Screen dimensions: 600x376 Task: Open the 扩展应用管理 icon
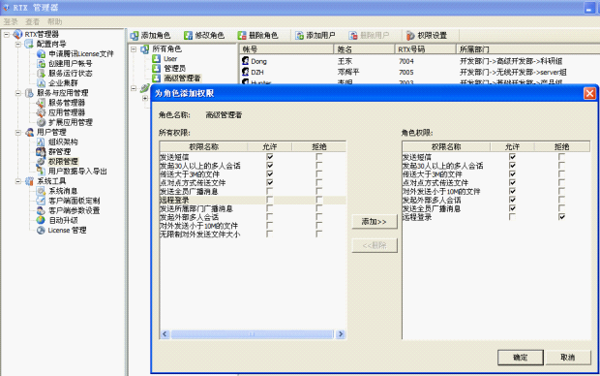point(41,122)
